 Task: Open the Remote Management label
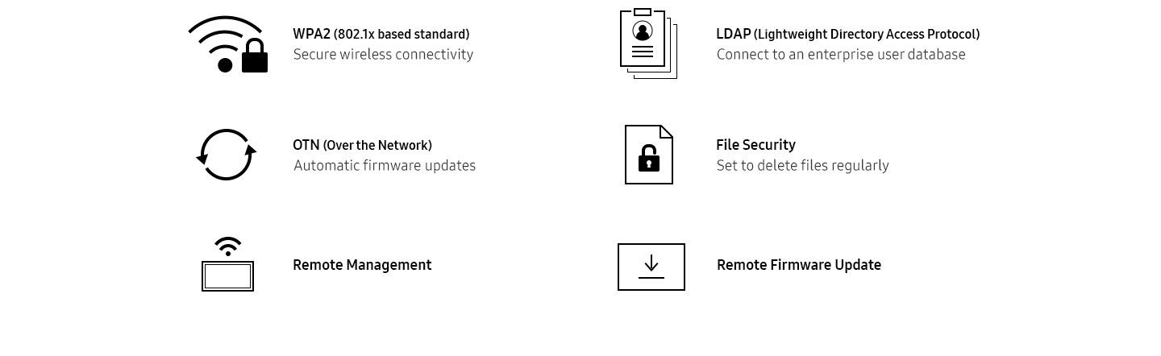pyautogui.click(x=362, y=265)
